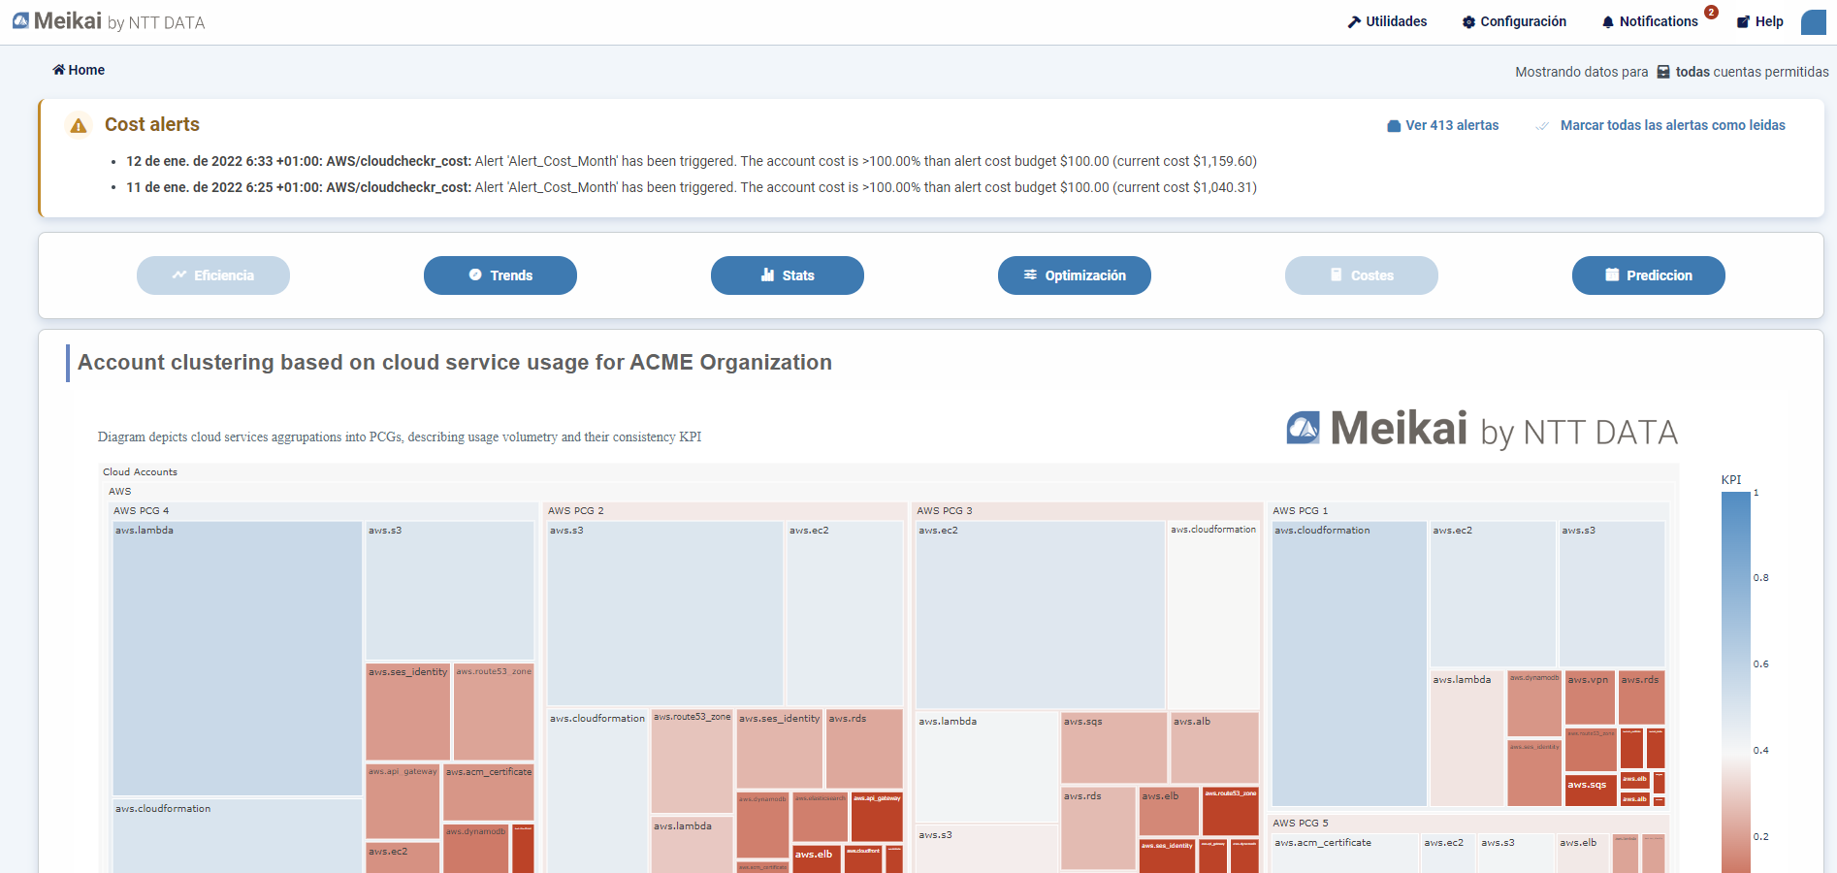This screenshot has height=873, width=1837.
Task: Open the Utilidades menu
Action: pyautogui.click(x=1387, y=21)
